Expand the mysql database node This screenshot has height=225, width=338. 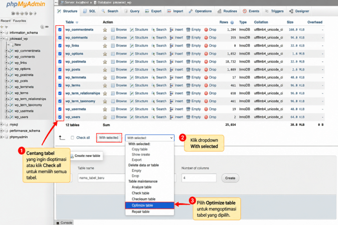coord(1,125)
